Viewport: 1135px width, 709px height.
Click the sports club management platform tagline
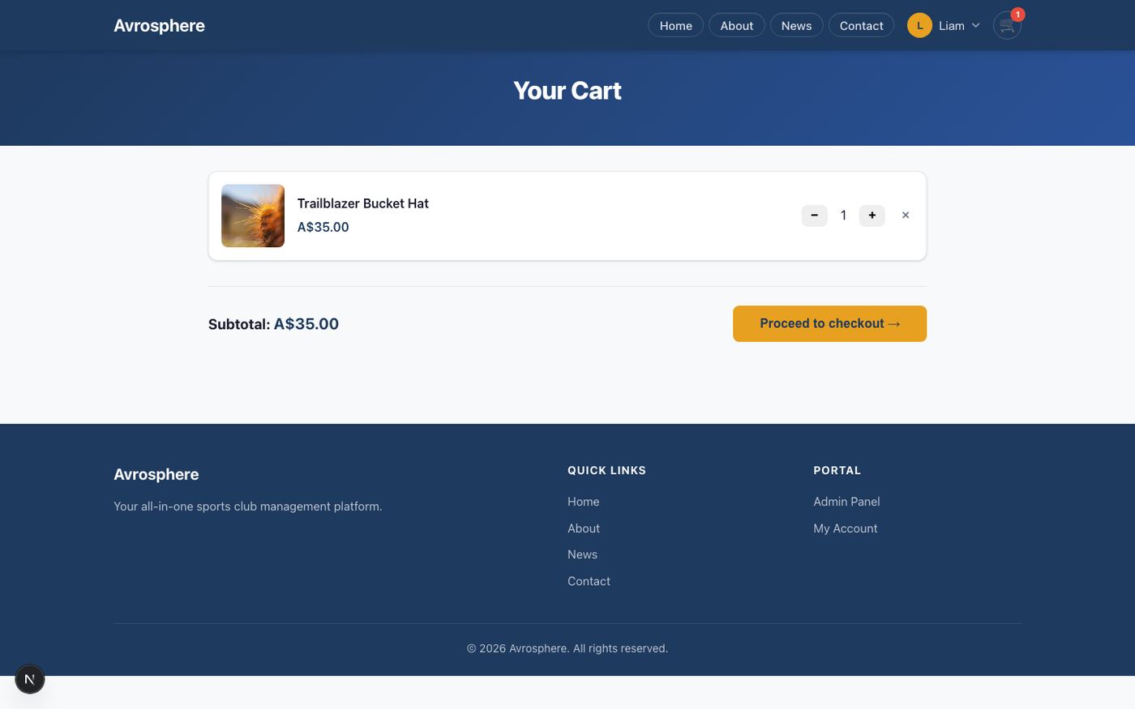click(x=247, y=506)
